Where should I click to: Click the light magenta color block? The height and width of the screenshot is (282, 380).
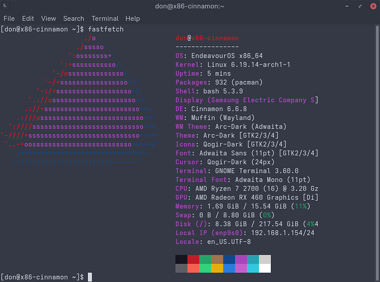pyautogui.click(x=241, y=268)
